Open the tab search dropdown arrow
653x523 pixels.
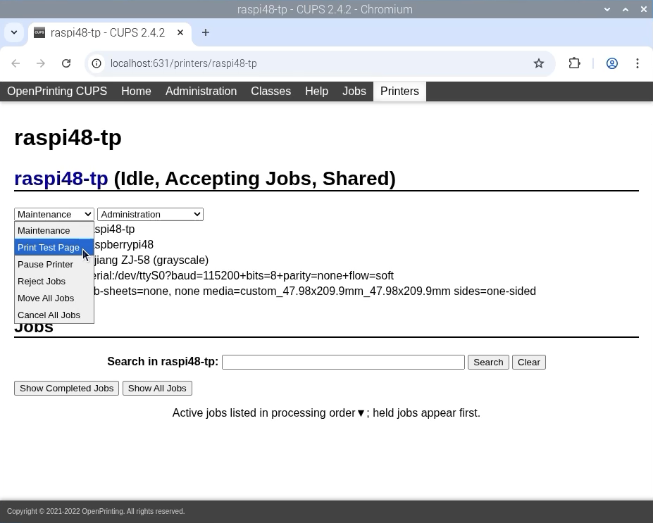point(14,32)
